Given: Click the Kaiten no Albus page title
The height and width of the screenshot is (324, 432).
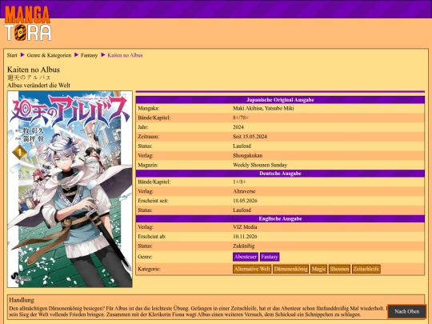Looking at the screenshot, I should pos(34,70).
